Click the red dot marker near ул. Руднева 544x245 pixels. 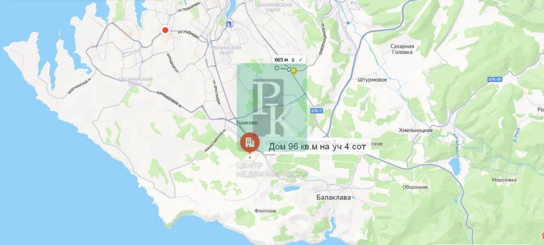point(166,30)
